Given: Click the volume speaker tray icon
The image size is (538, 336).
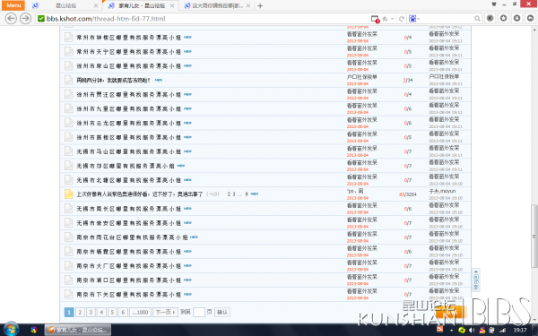Looking at the screenshot, I should click(x=473, y=330).
